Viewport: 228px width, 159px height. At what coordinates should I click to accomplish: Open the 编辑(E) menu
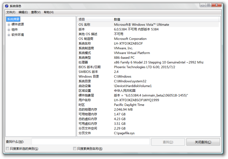(x=23, y=12)
